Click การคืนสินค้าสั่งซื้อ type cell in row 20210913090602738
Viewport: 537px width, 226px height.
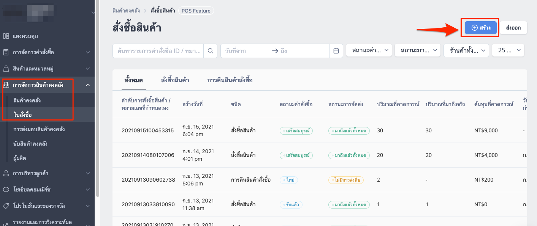click(251, 180)
